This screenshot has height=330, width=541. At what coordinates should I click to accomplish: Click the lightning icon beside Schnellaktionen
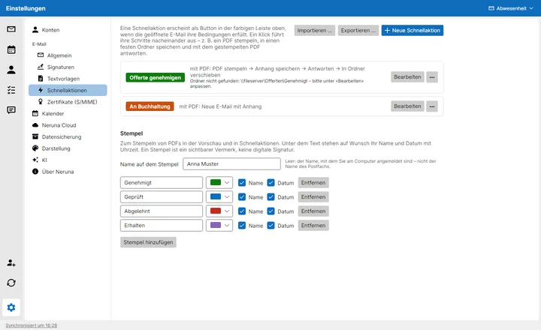click(41, 90)
